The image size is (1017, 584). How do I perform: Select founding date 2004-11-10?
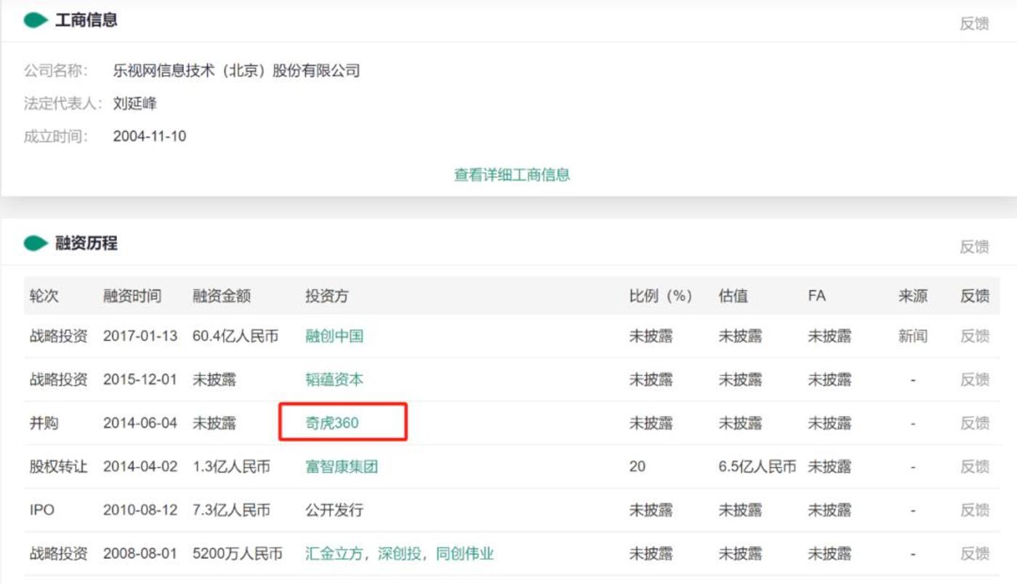click(x=150, y=136)
